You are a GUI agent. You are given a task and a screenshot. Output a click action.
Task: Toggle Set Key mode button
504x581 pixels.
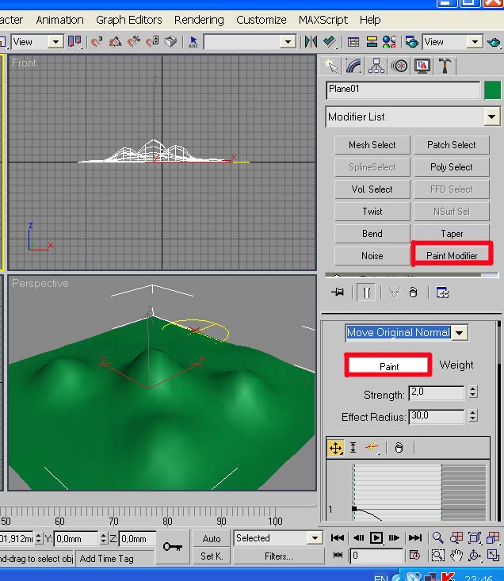212,556
